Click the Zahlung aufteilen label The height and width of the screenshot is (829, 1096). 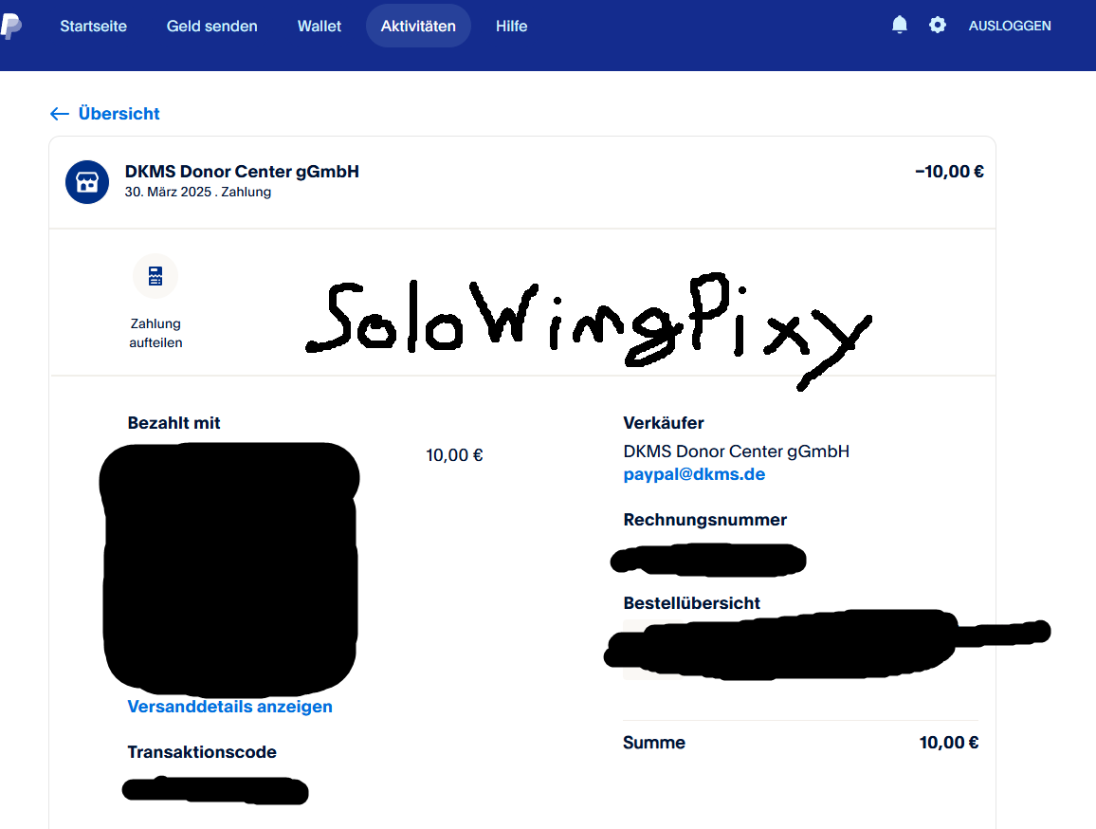click(155, 333)
